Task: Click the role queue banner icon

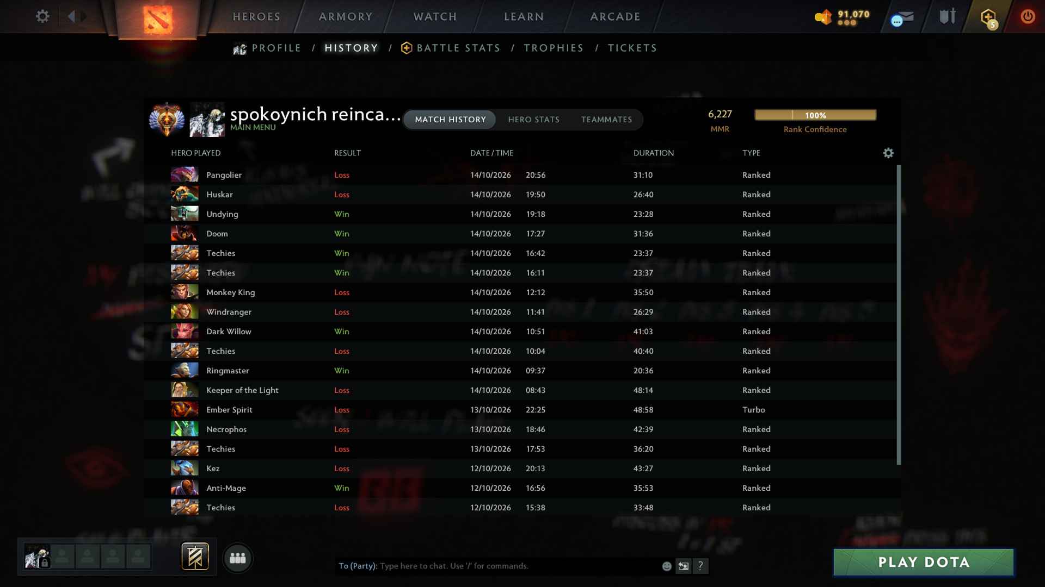Action: point(195,557)
